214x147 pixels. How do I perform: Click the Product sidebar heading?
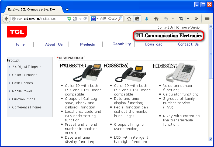point(13,60)
